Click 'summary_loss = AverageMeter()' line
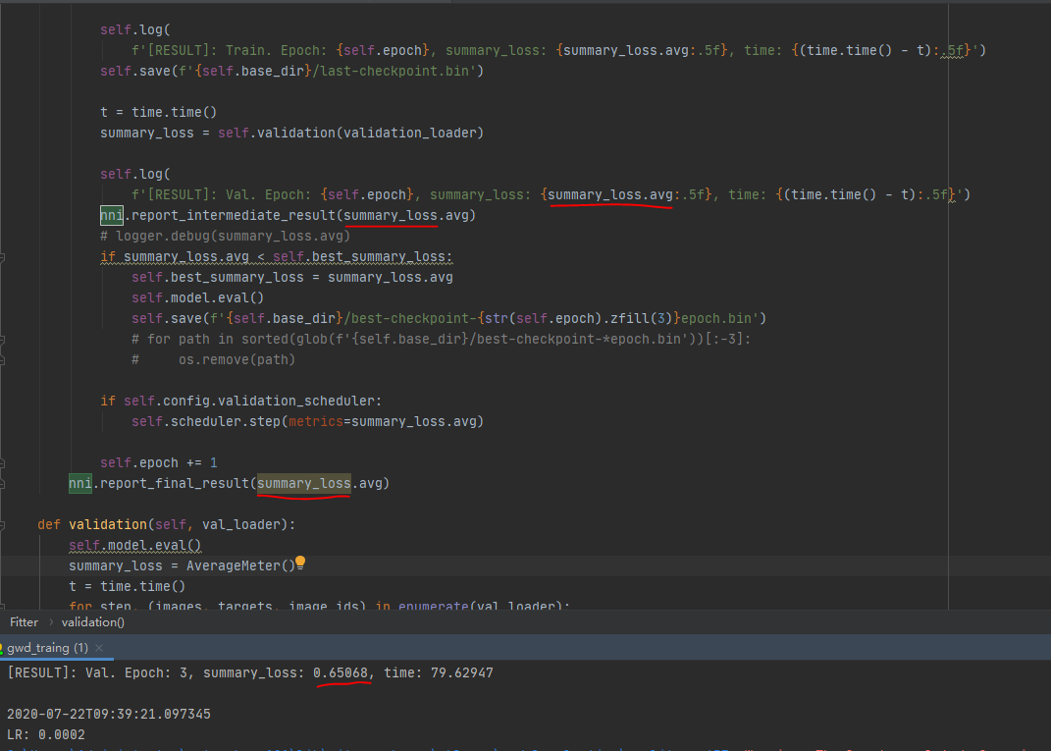 (x=182, y=565)
